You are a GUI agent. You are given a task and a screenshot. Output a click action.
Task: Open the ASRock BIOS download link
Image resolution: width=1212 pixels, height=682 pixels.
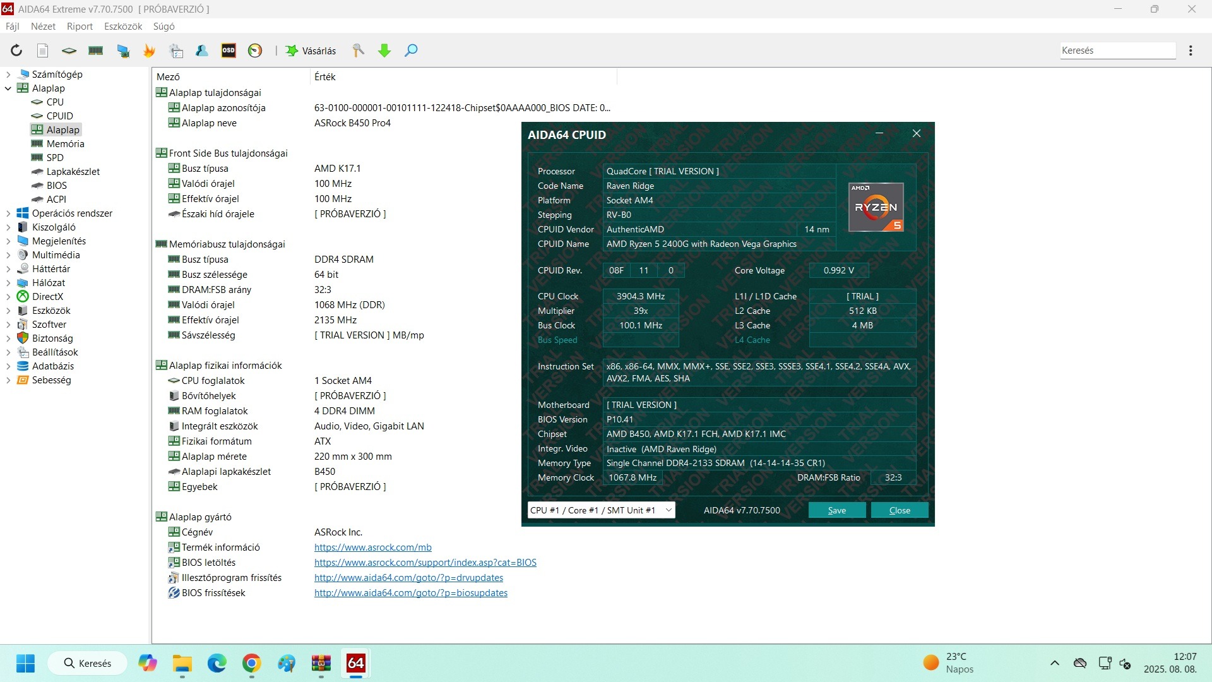[425, 563]
